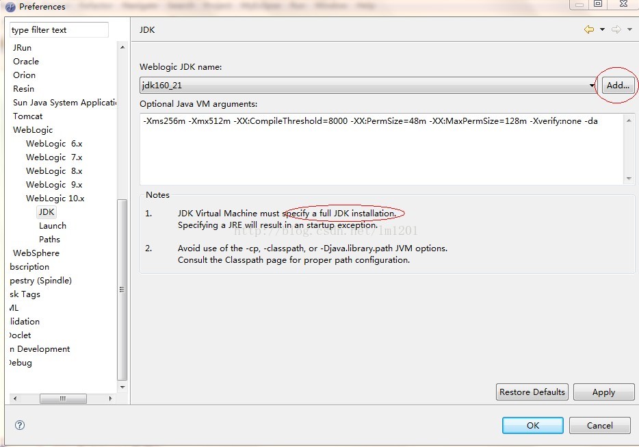Click tree scrollbar down arrow
639x447 pixels.
(x=122, y=387)
